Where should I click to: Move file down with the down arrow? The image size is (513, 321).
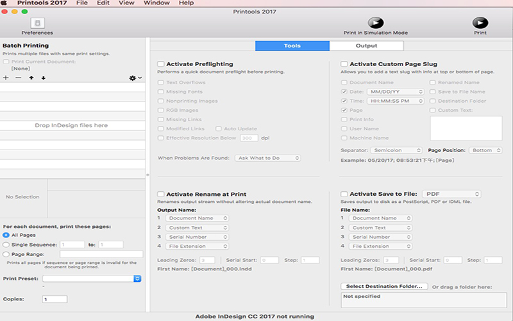(44, 78)
